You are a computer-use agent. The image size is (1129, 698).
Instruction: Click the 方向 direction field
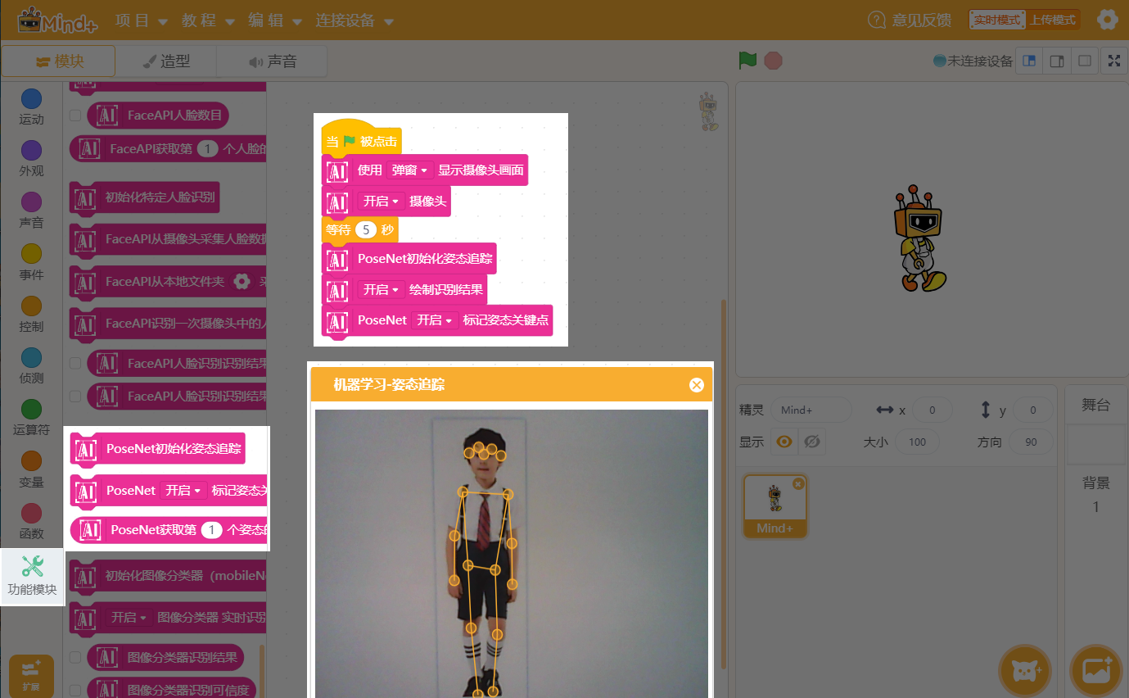click(x=1031, y=442)
